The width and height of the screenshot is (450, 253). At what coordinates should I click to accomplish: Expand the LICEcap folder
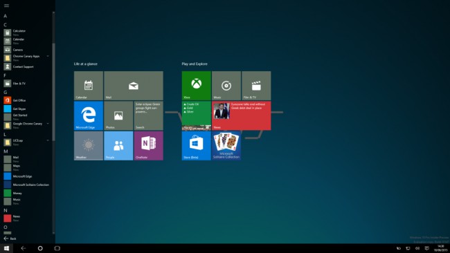pos(48,140)
